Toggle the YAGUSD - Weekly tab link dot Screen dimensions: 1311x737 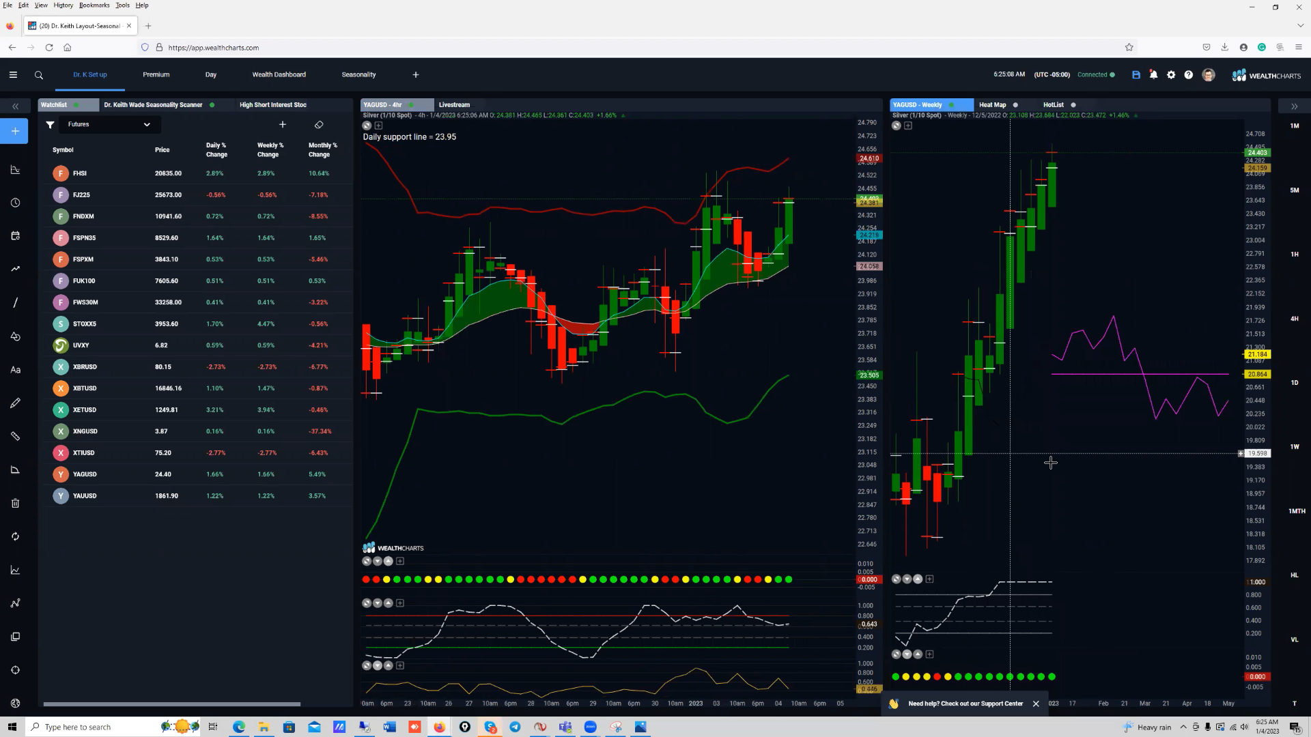(952, 105)
